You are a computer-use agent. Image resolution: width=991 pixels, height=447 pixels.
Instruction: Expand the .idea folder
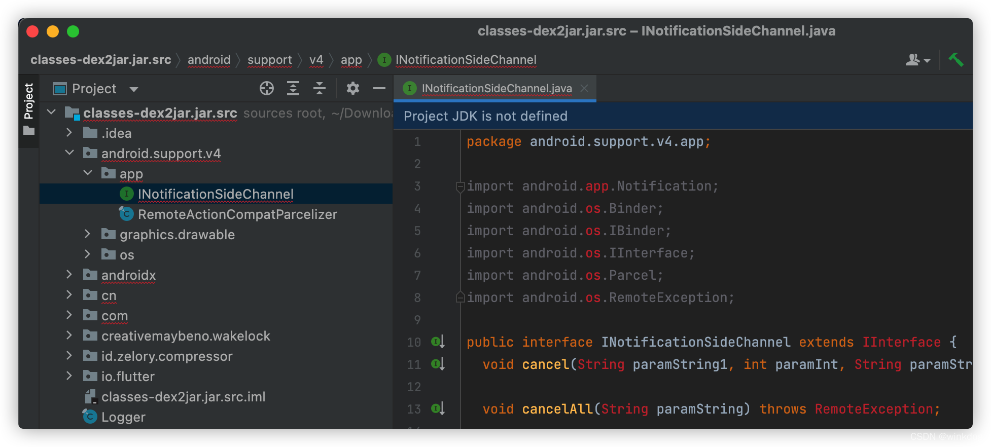69,133
